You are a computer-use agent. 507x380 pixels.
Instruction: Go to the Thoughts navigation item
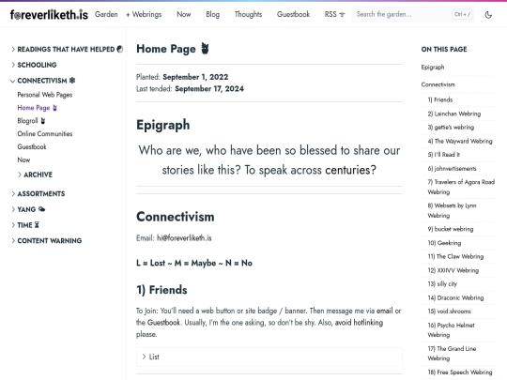coord(248,14)
